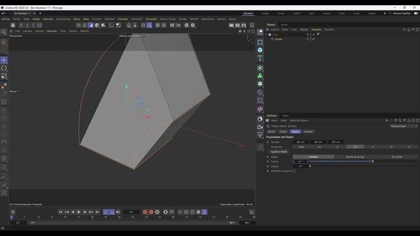This screenshot has height=236, width=420.
Task: Switch to Campos tab in Attributes
Action: point(308,132)
